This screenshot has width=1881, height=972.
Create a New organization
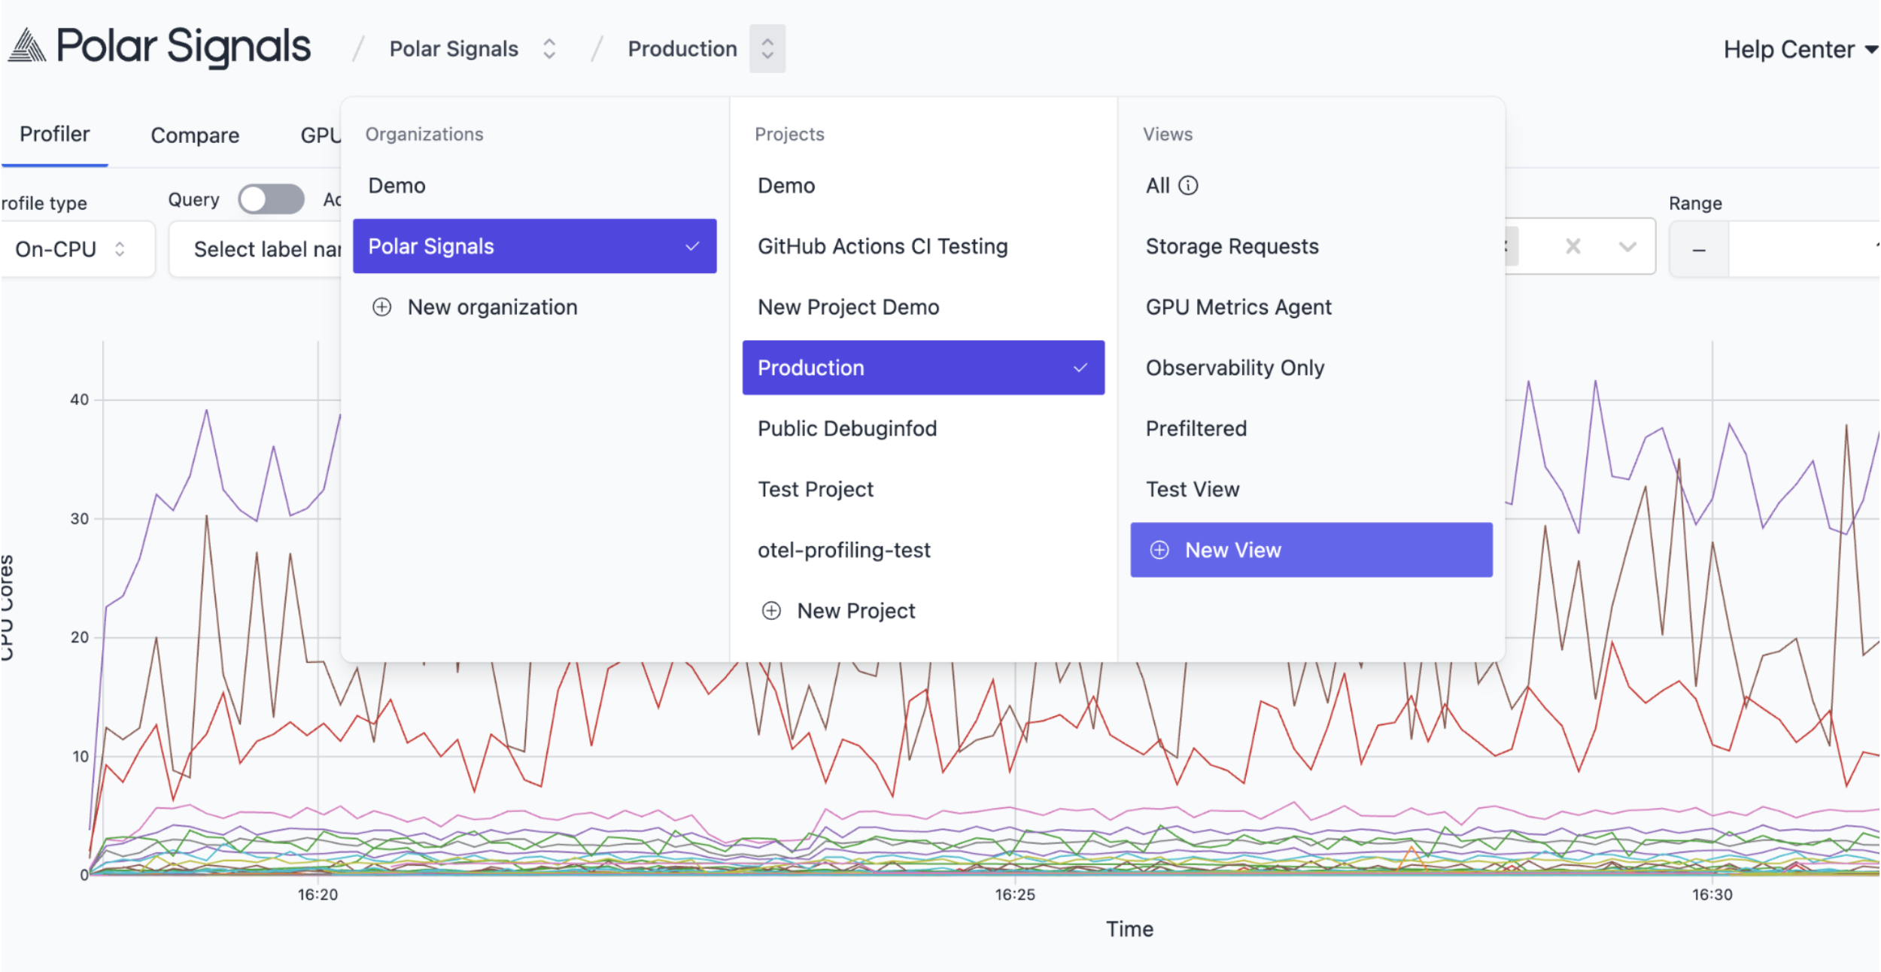tap(534, 307)
